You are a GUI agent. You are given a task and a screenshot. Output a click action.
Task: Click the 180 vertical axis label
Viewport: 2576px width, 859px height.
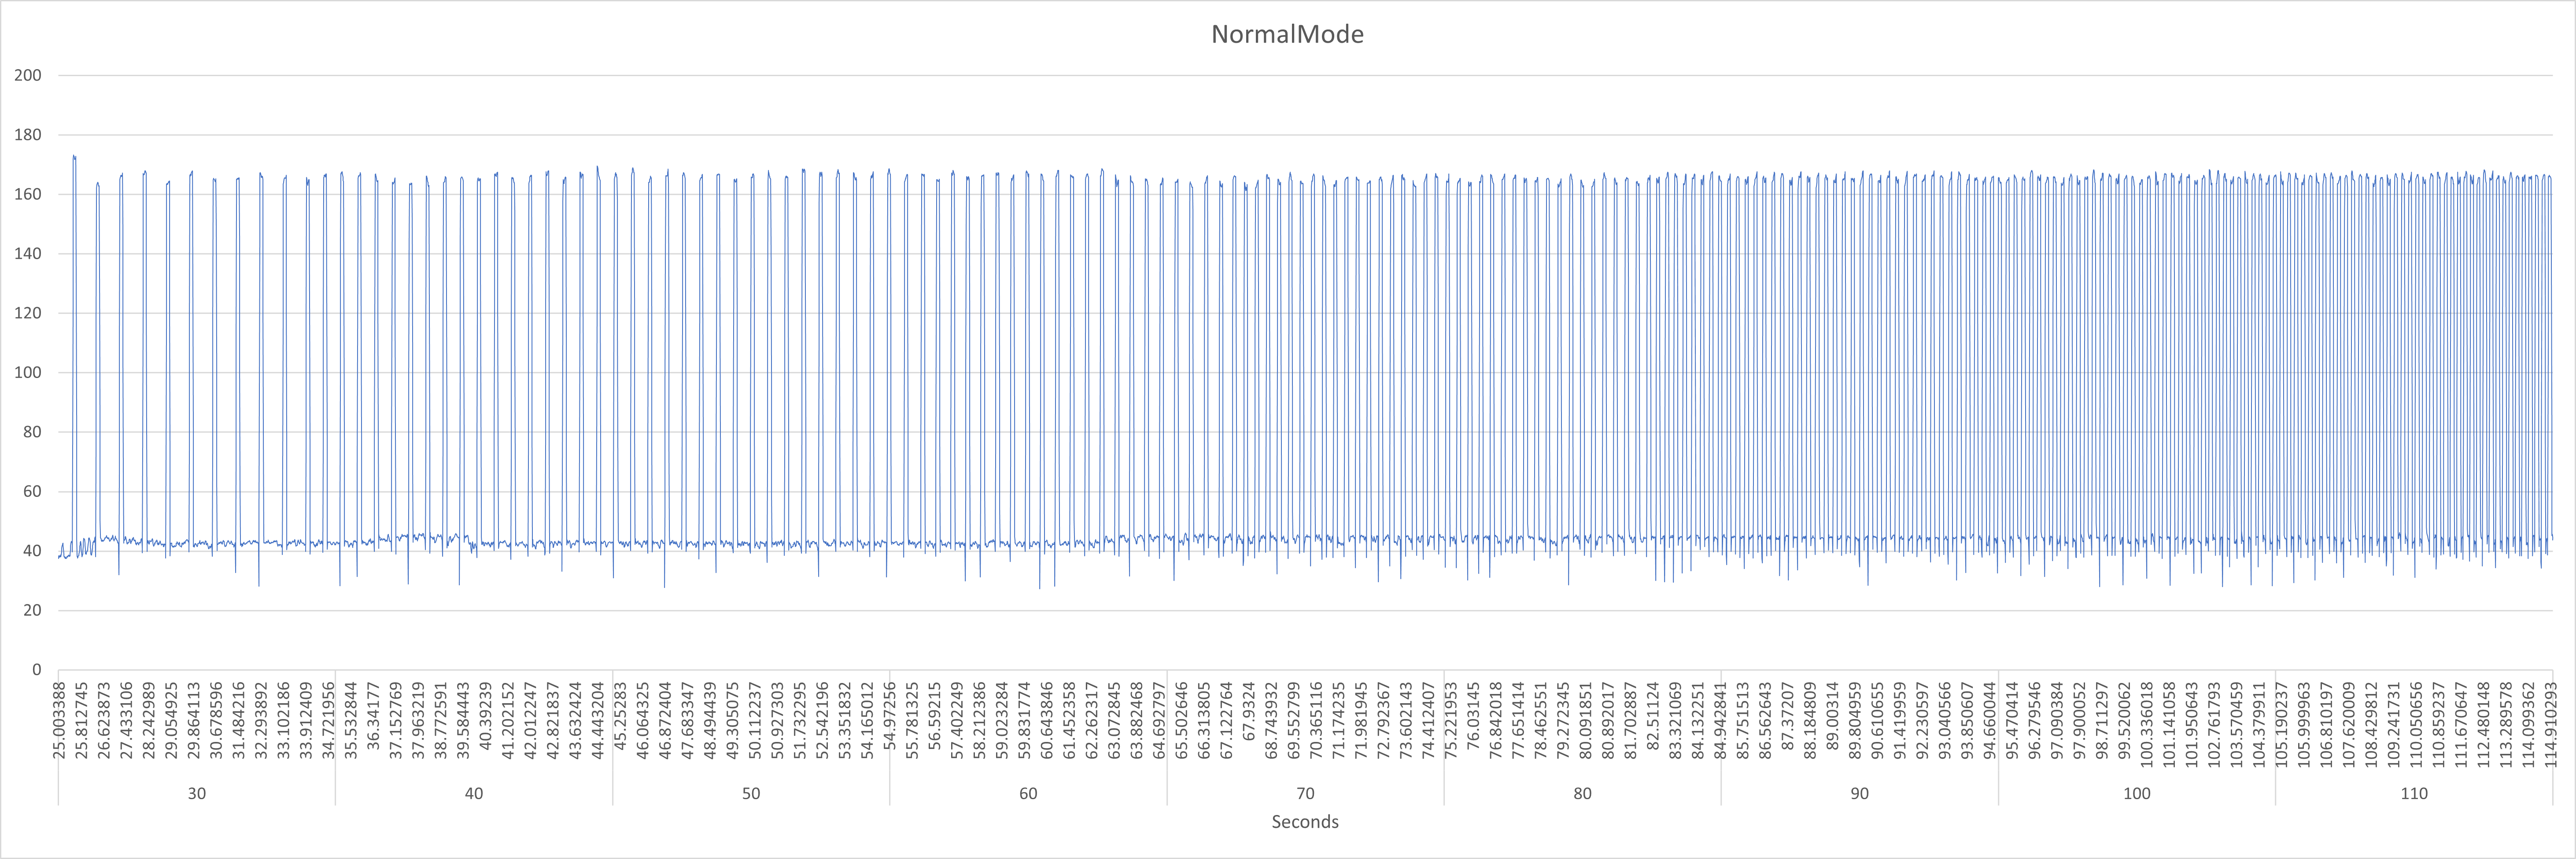[29, 135]
